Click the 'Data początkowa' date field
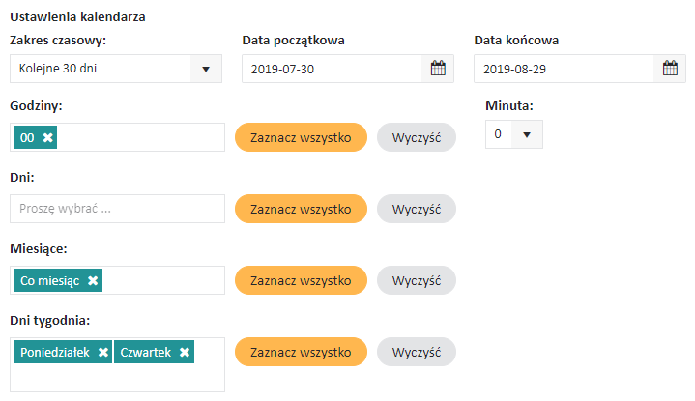Image resolution: width=695 pixels, height=401 pixels. coord(333,69)
